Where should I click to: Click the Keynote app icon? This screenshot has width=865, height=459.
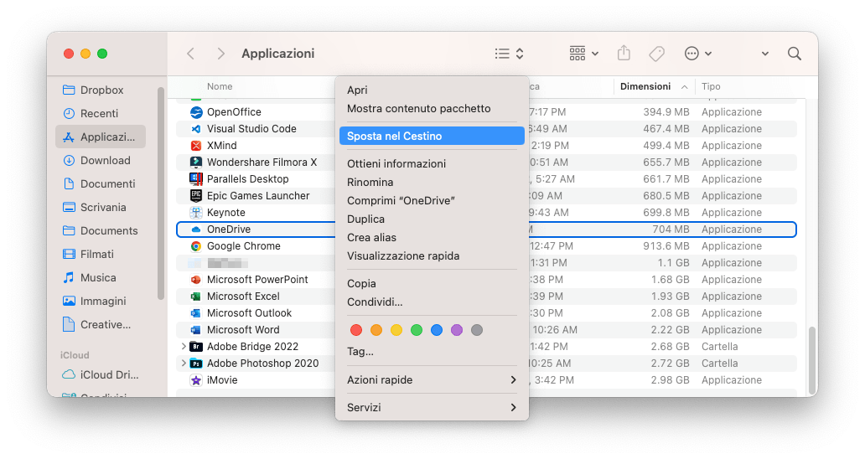pyautogui.click(x=196, y=213)
